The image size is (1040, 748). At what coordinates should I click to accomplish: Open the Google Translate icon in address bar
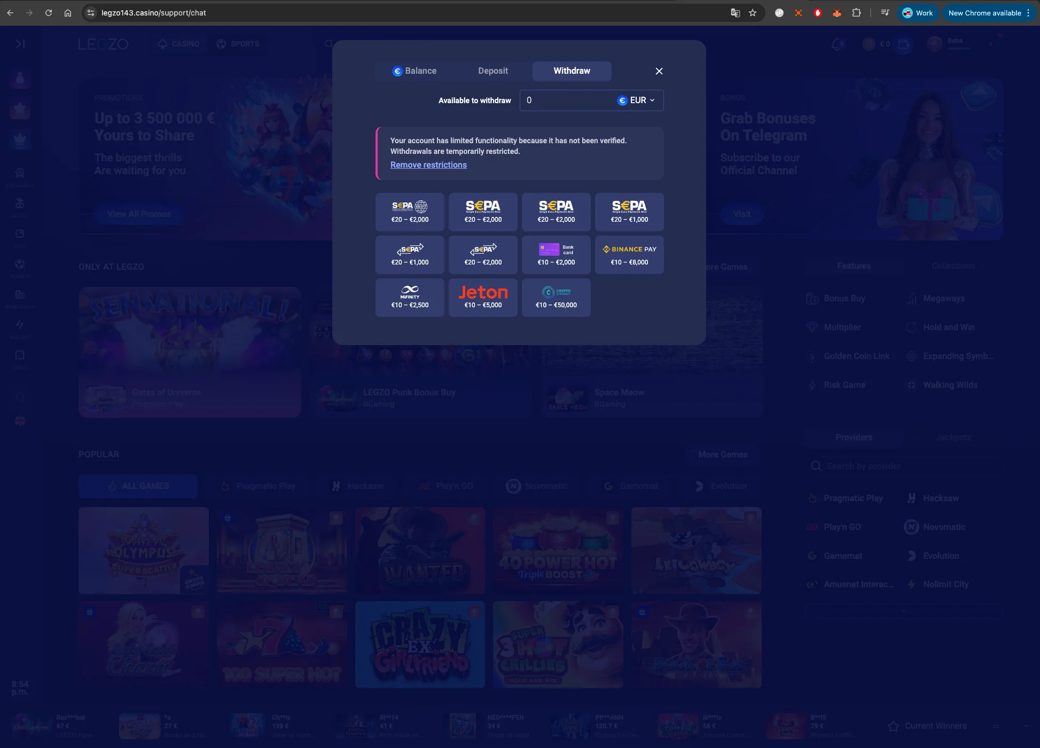[736, 13]
